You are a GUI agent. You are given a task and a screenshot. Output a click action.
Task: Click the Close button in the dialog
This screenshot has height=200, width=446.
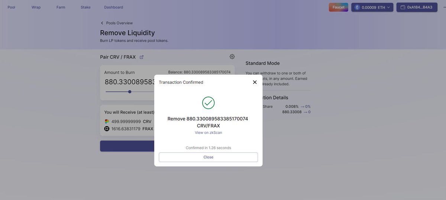point(208,157)
